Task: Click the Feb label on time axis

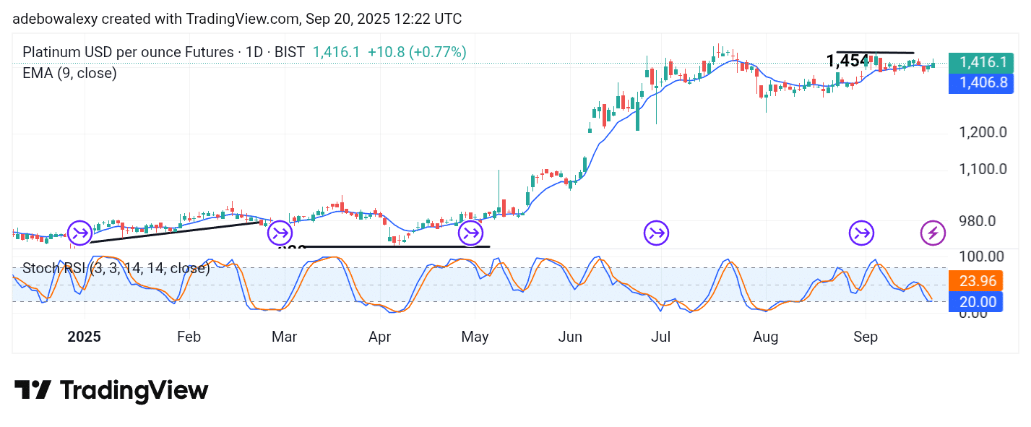Action: click(189, 337)
